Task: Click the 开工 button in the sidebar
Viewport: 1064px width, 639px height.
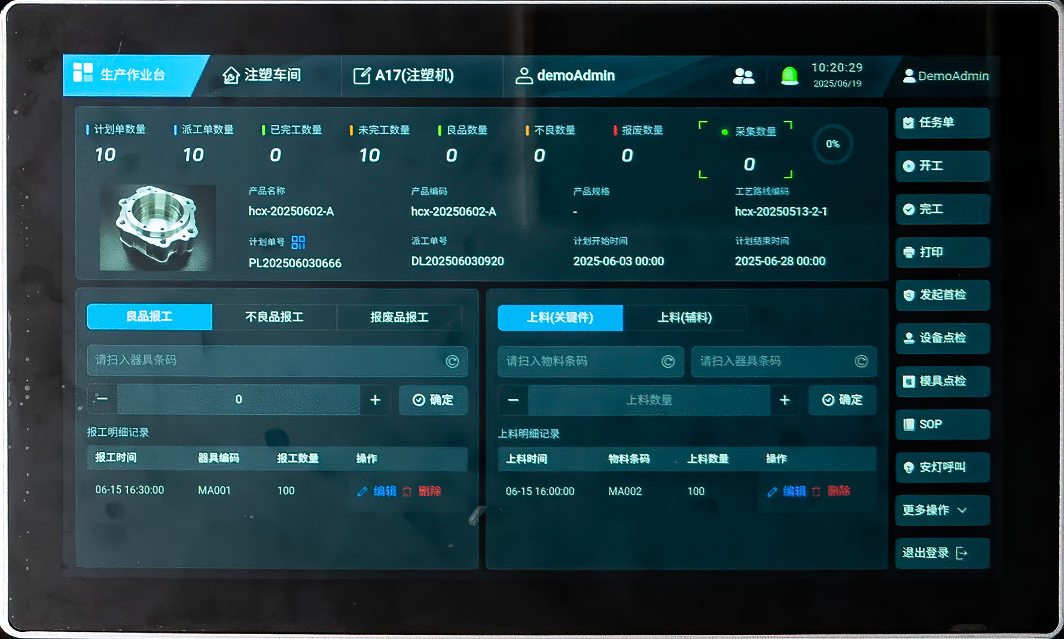Action: [942, 166]
